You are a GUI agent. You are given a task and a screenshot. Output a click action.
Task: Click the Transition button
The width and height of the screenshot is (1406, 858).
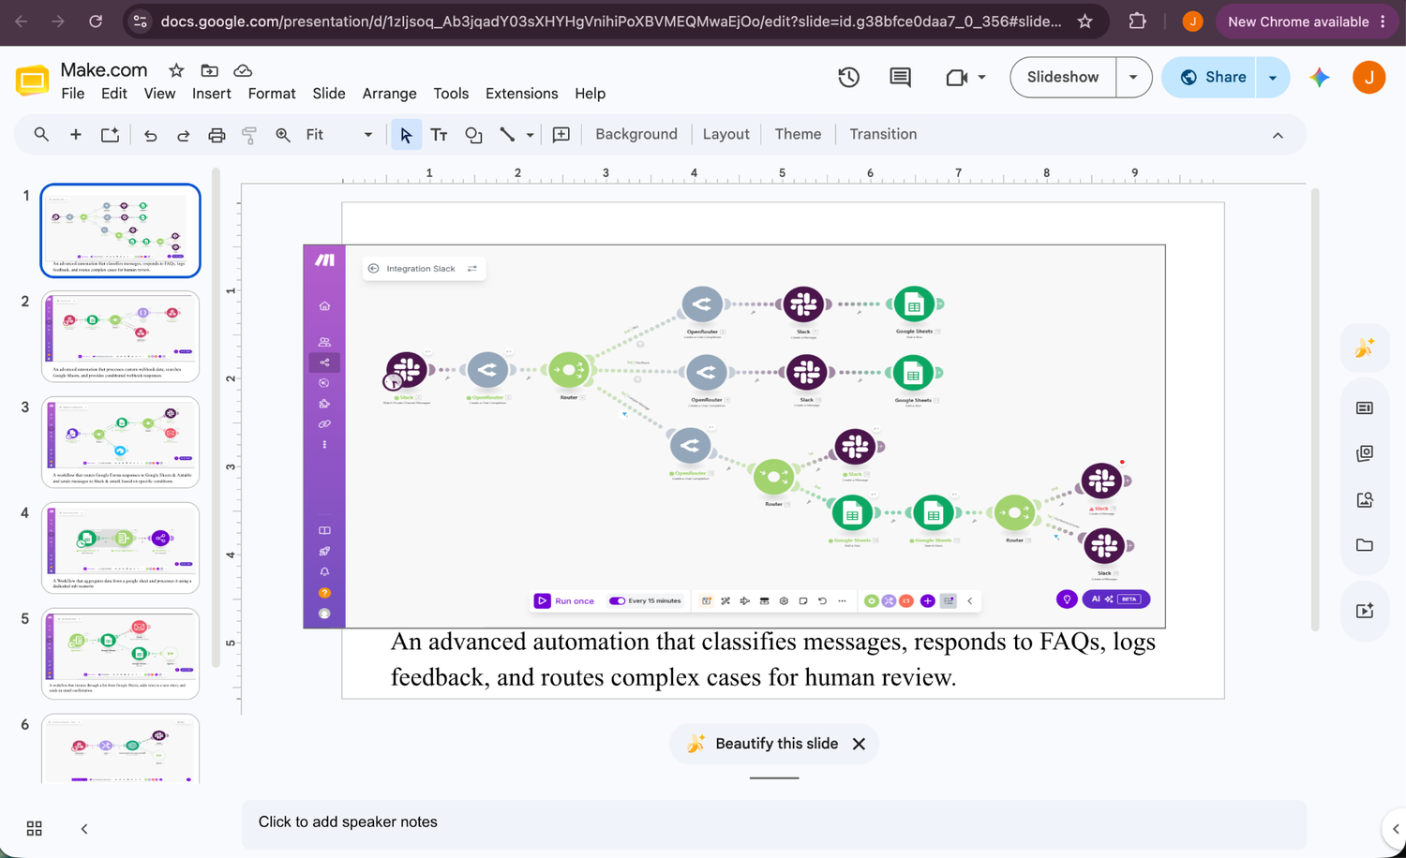click(x=883, y=135)
